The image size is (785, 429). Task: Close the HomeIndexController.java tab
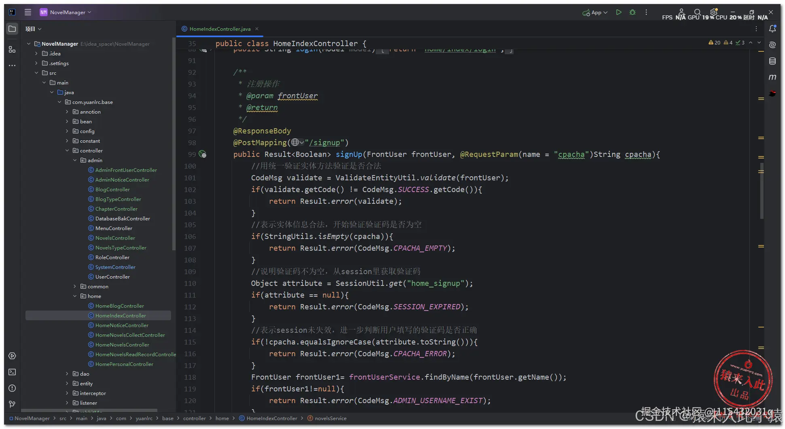[x=257, y=29]
